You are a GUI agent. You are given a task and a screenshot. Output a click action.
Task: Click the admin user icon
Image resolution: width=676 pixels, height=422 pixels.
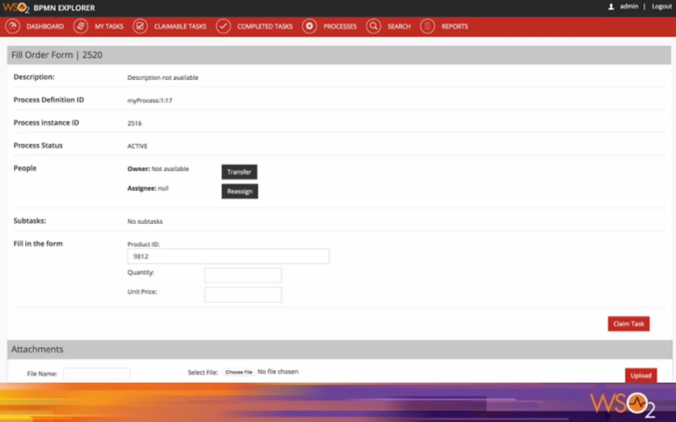(611, 7)
